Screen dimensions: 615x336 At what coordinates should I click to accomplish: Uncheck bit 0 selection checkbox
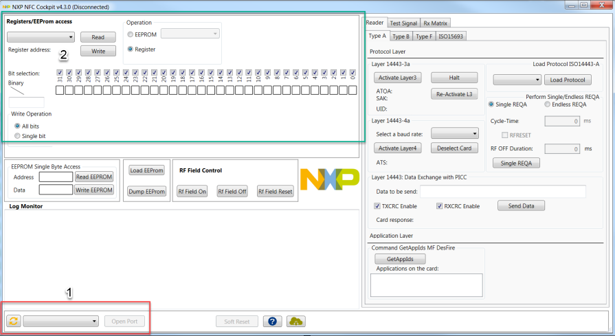tap(353, 73)
